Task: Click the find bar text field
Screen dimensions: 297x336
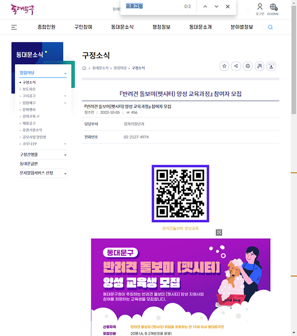Action: [154, 6]
